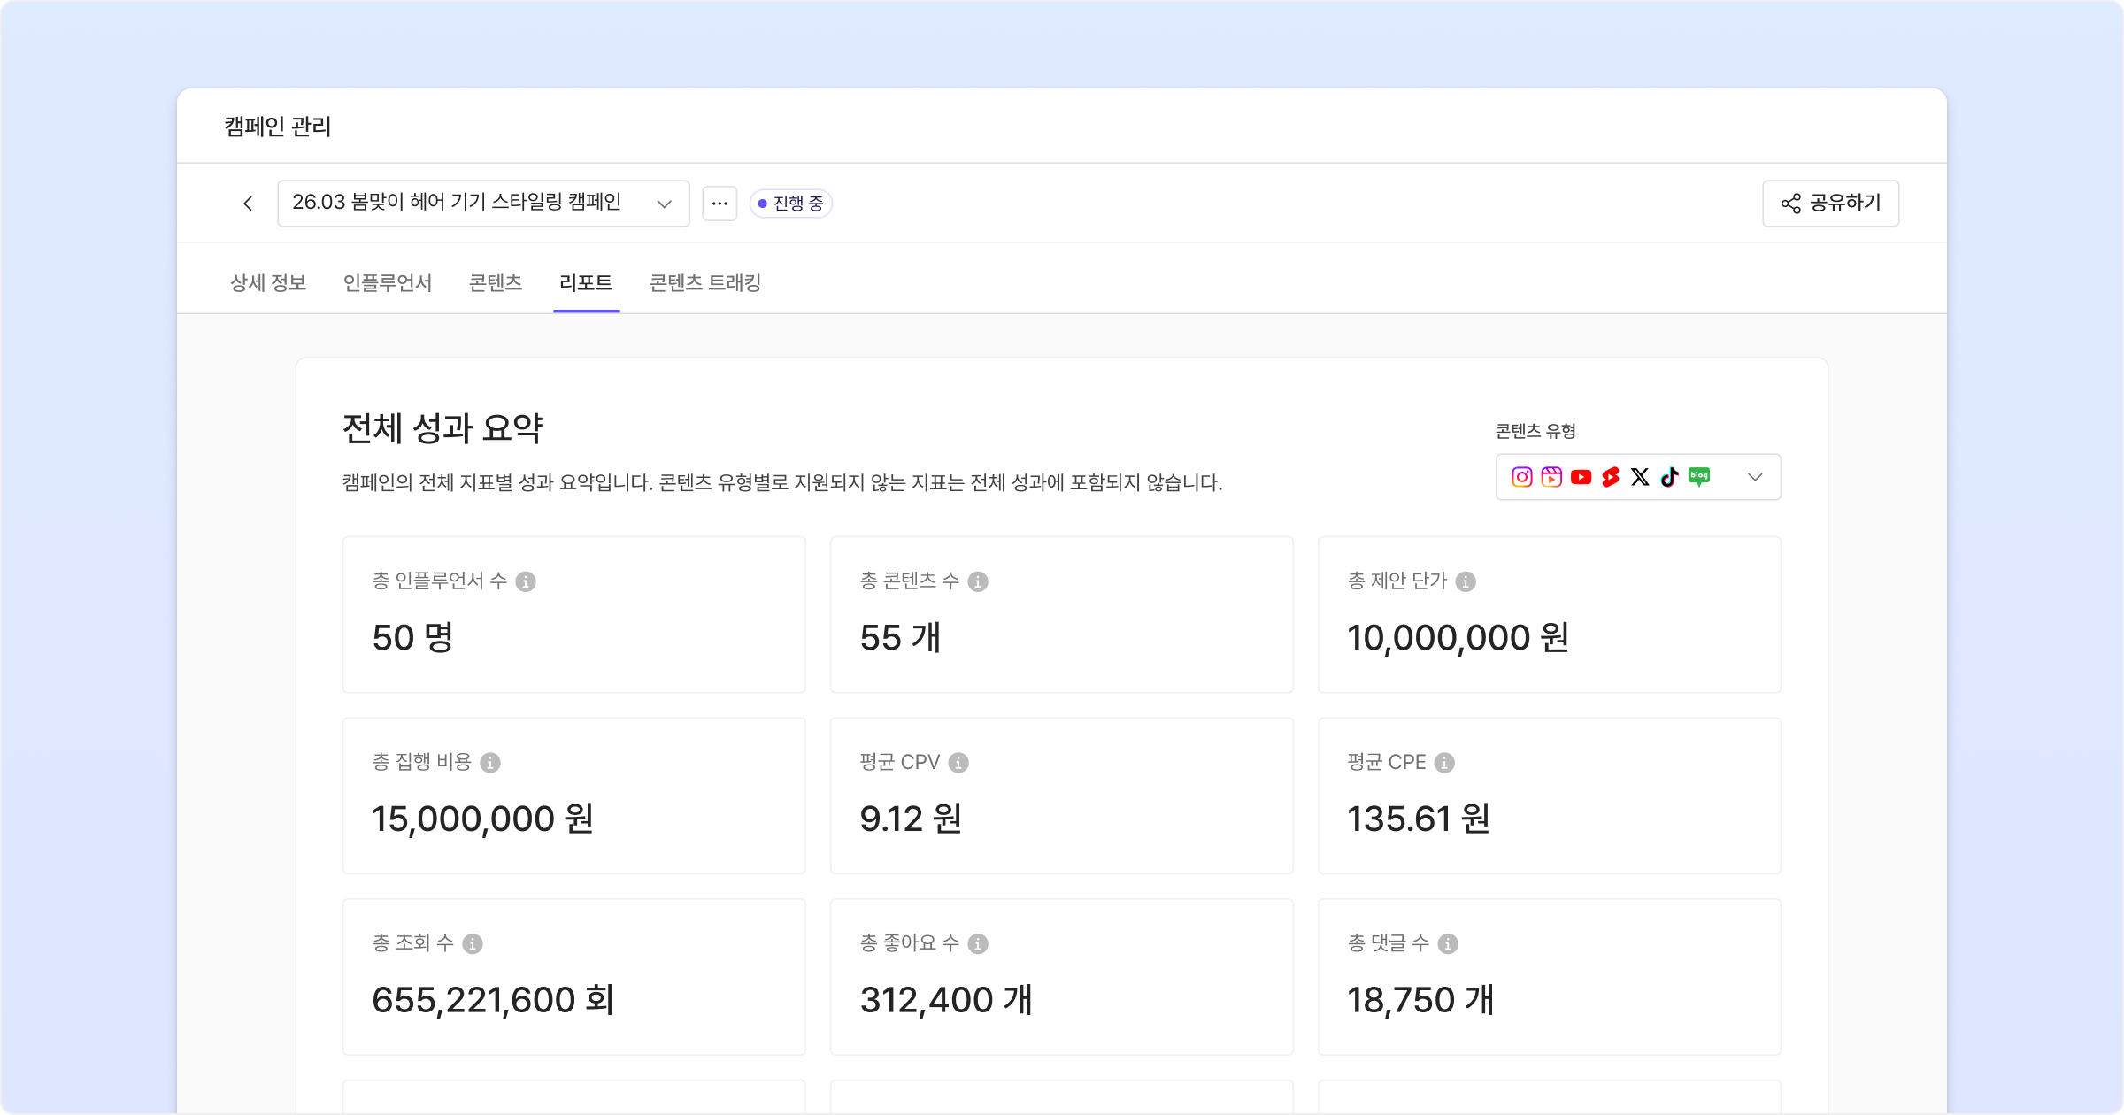The width and height of the screenshot is (2124, 1115).
Task: Switch to the 상세 정보 tab
Action: pos(268,283)
